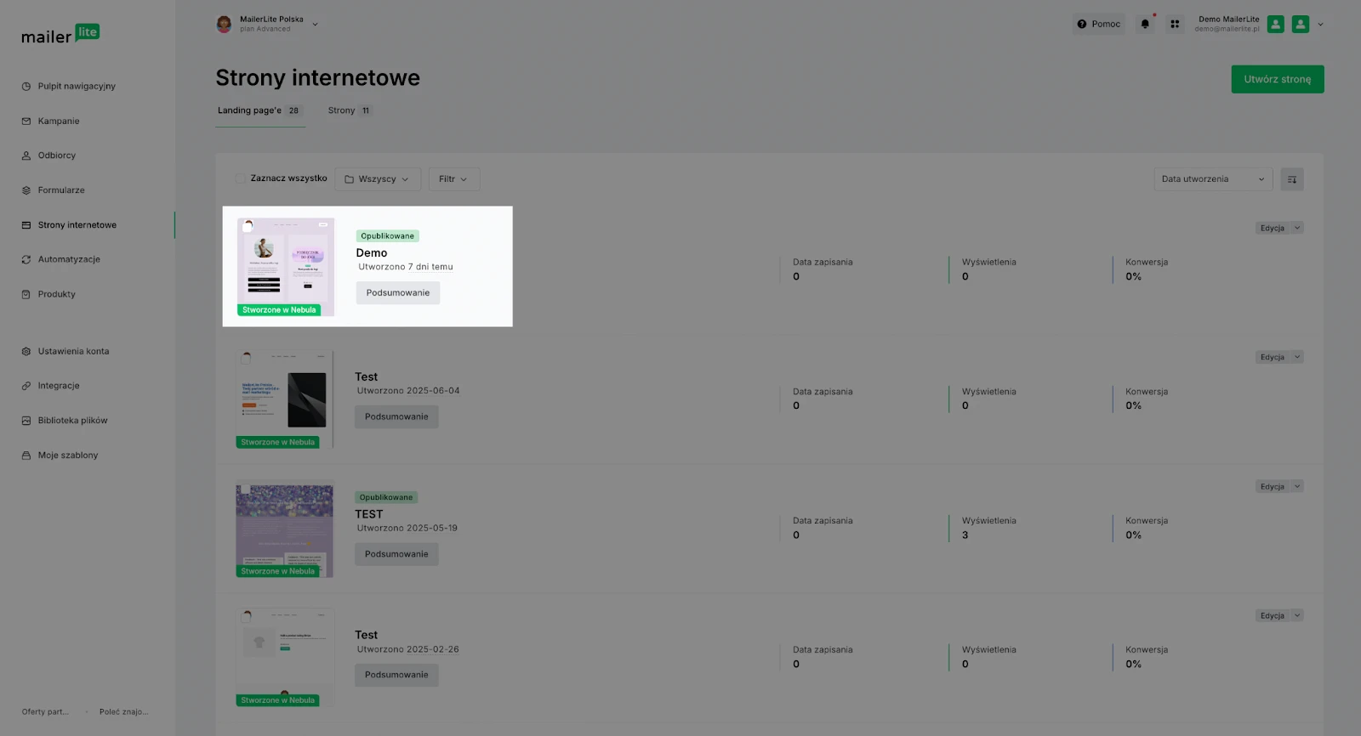The image size is (1361, 736).
Task: Click the Integracje link icon in sidebar
Action: (26, 386)
